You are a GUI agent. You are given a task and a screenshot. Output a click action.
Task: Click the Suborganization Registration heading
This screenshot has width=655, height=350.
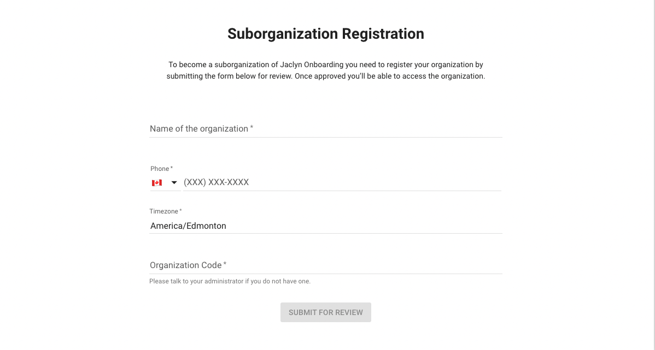tap(326, 34)
